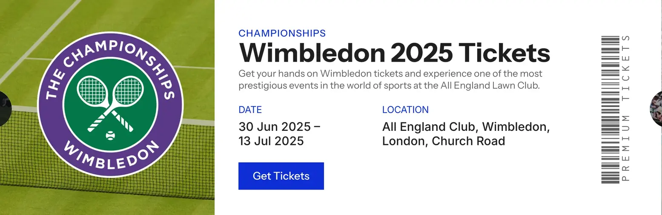
Task: Click the barcode graphic on the ticket stub
Action: [610, 110]
